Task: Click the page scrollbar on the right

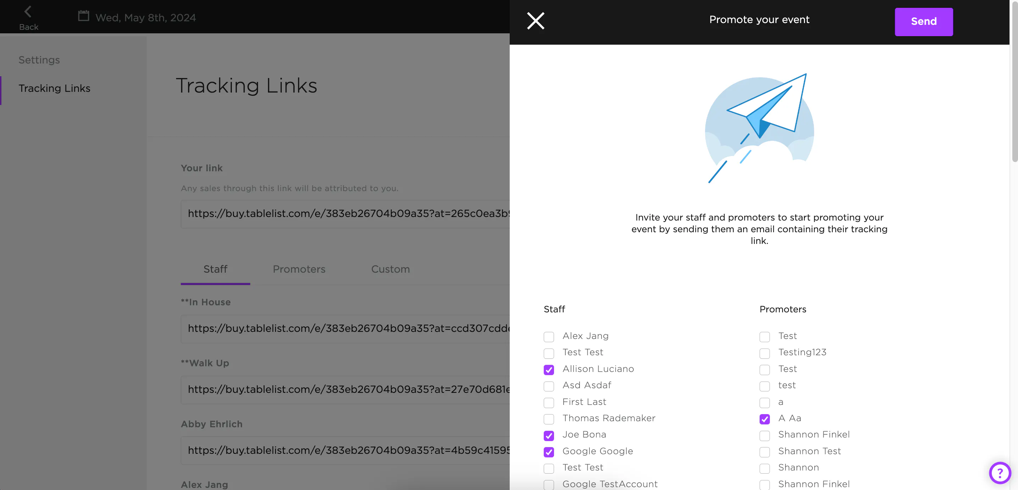Action: 1014,79
